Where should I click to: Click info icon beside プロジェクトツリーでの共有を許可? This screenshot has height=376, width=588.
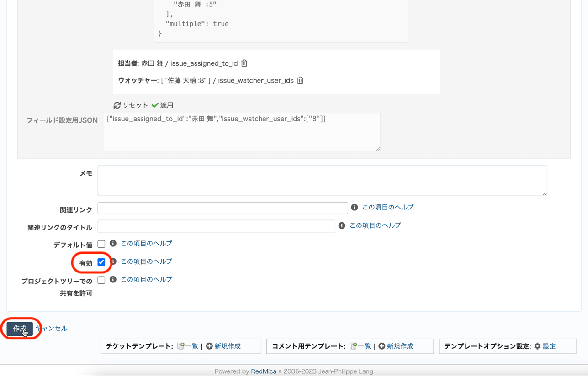[x=113, y=280]
